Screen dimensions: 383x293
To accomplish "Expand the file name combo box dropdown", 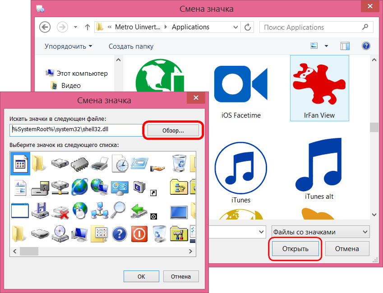I will point(261,232).
